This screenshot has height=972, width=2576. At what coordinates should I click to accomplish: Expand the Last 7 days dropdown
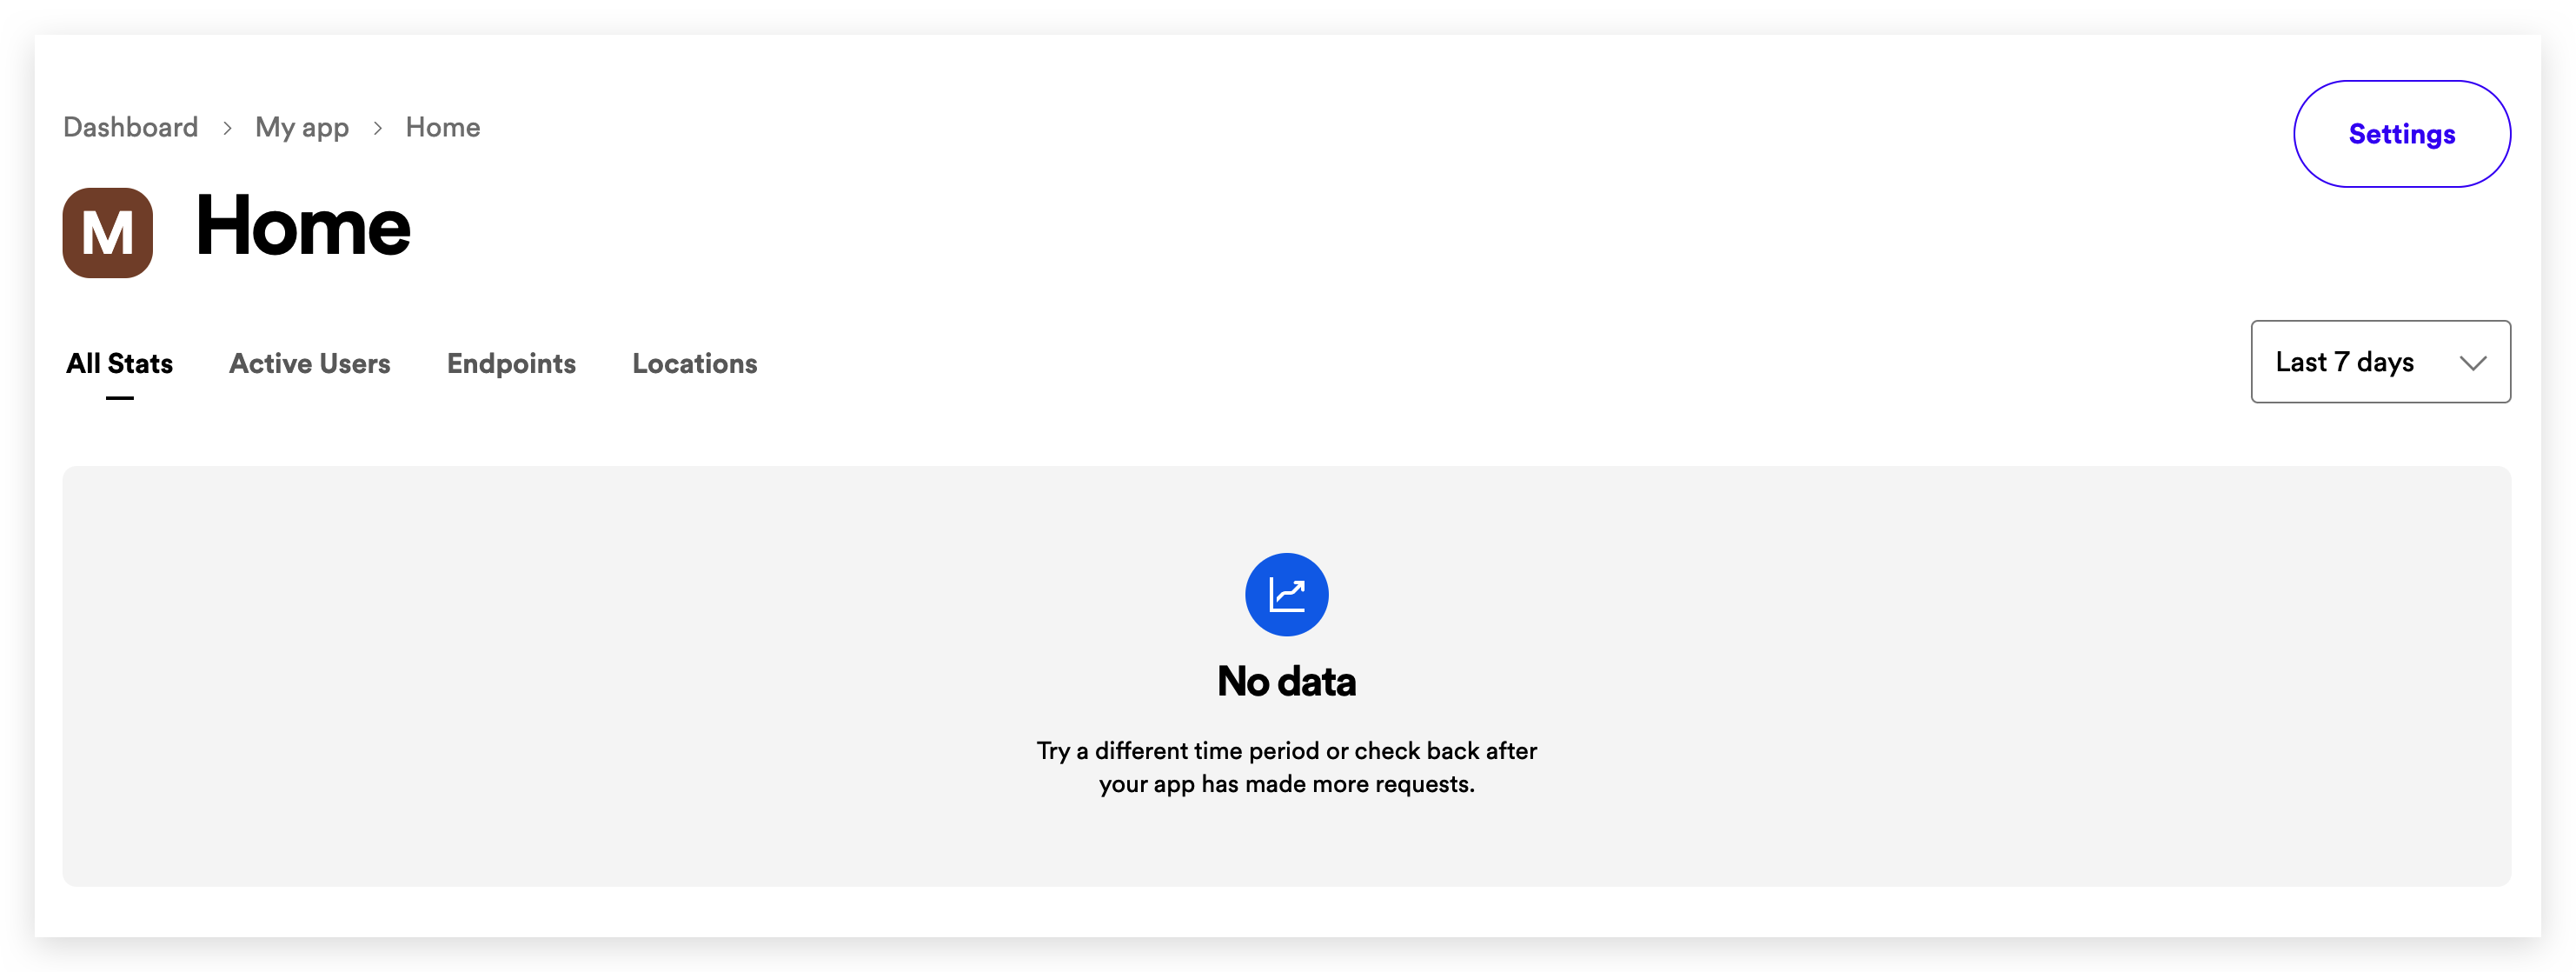tap(2379, 362)
